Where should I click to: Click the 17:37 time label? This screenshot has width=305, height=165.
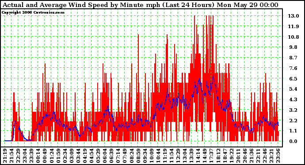211,156
